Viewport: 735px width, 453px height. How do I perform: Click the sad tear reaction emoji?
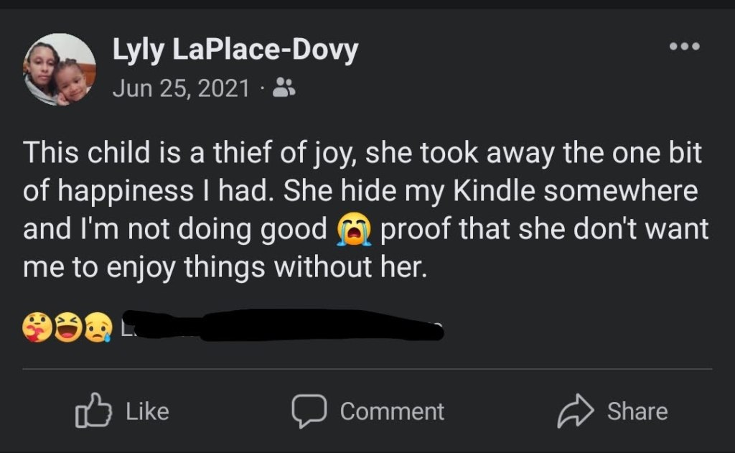click(x=97, y=328)
